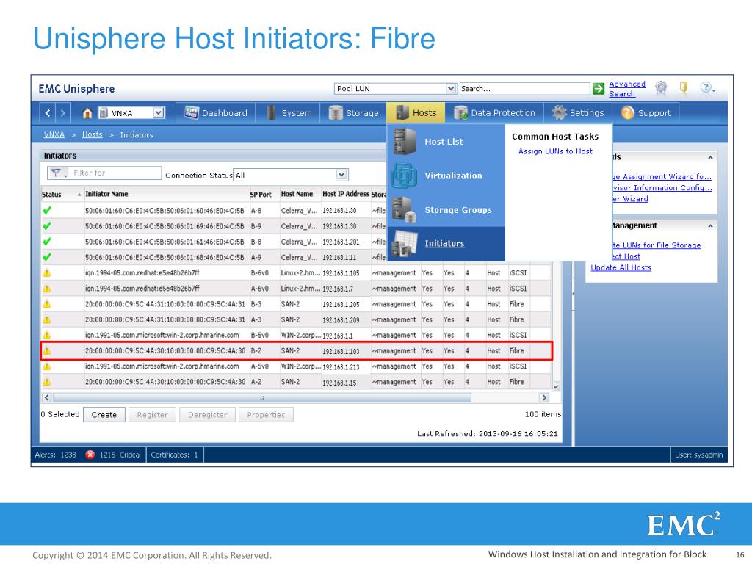Viewport: 752px width, 564px height.
Task: Click Alerts: 1238 in status bar
Action: pos(55,455)
